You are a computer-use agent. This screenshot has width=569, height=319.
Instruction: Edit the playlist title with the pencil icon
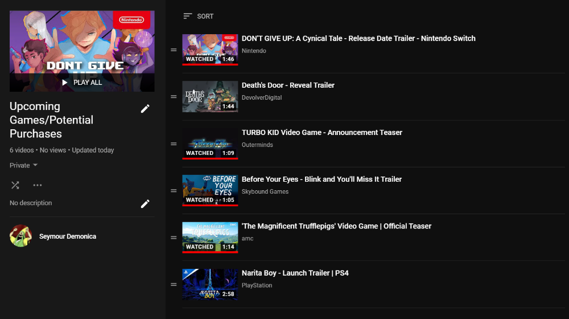pyautogui.click(x=145, y=109)
